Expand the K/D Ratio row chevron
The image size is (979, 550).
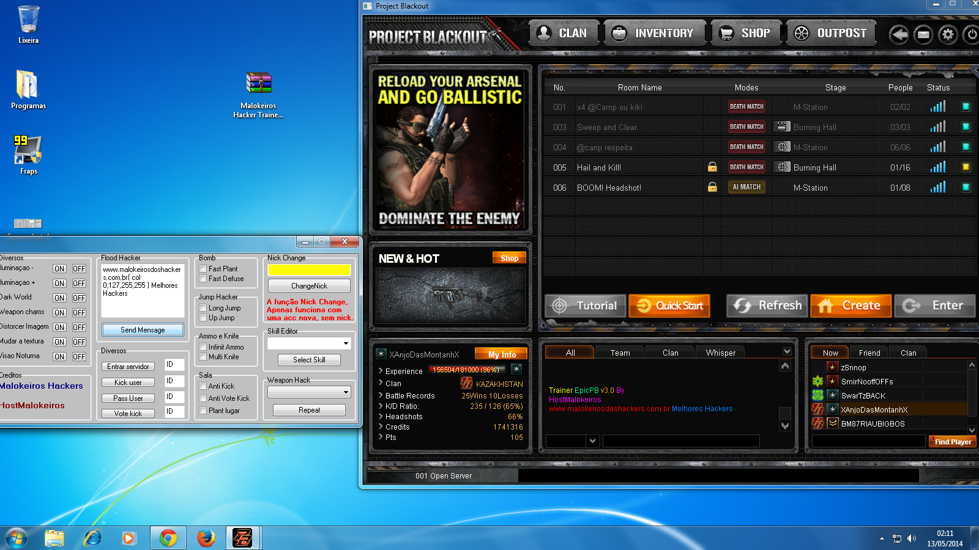click(380, 406)
